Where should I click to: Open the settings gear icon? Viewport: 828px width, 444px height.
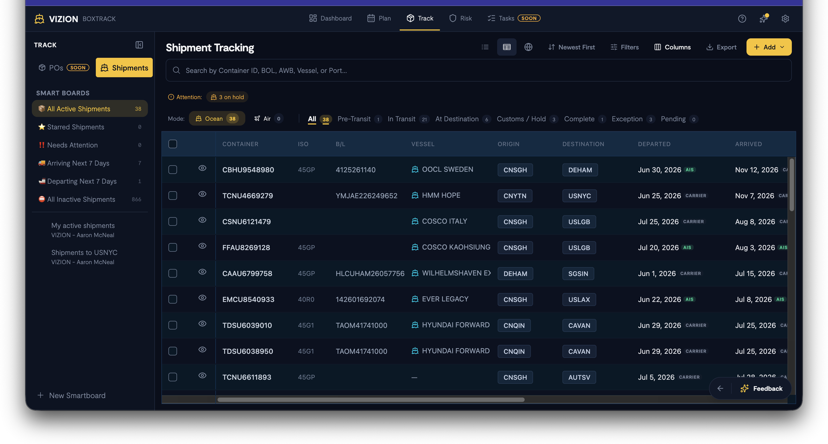[x=785, y=19]
